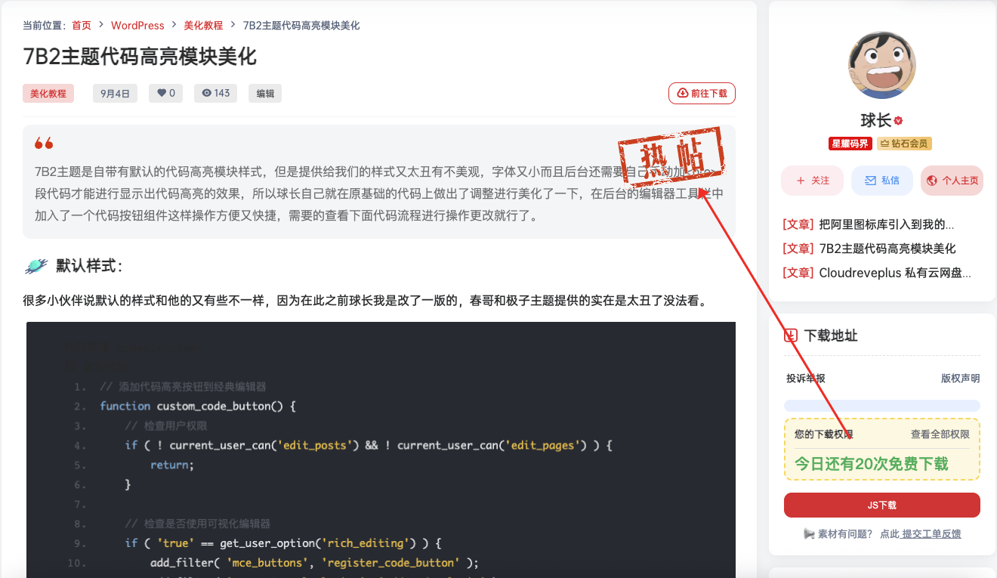Click WordPress in the breadcrumb navigation
The height and width of the screenshot is (578, 997).
pos(138,25)
